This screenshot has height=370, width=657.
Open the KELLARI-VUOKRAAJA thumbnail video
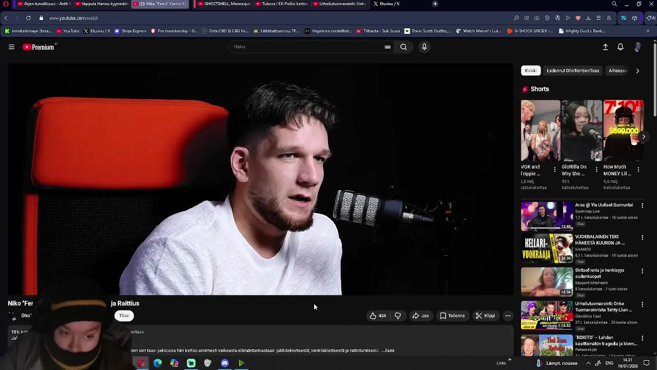pyautogui.click(x=547, y=248)
